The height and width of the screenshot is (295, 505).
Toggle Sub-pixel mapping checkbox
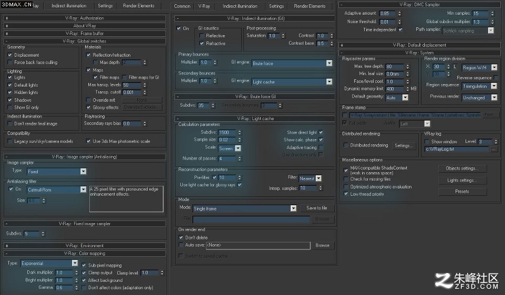[84, 265]
